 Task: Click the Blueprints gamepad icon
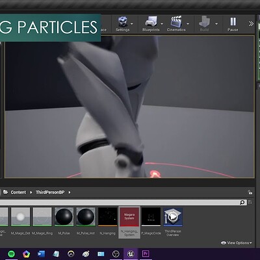point(151,21)
